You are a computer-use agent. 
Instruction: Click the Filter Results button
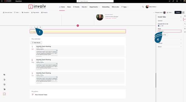pos(36,43)
